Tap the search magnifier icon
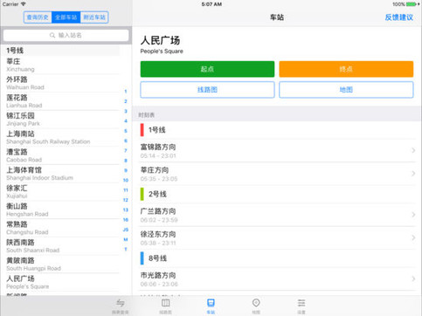 click(52, 35)
